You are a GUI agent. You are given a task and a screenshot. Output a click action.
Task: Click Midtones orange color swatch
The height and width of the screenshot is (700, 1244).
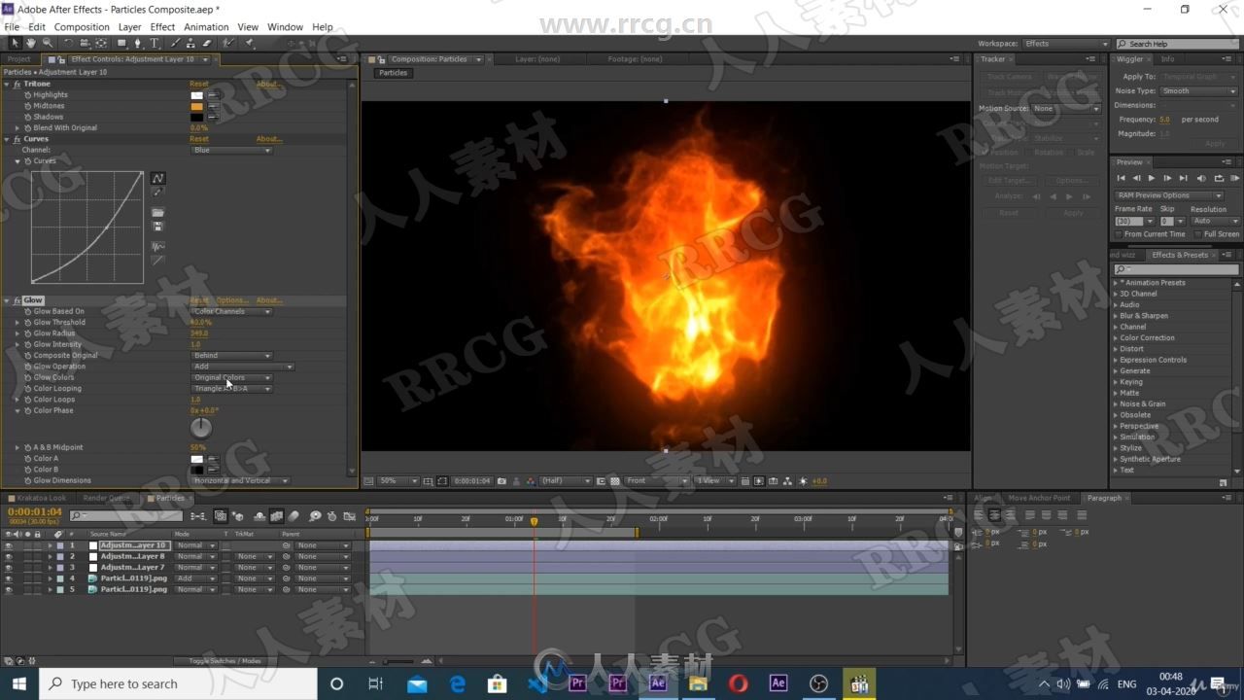click(197, 106)
